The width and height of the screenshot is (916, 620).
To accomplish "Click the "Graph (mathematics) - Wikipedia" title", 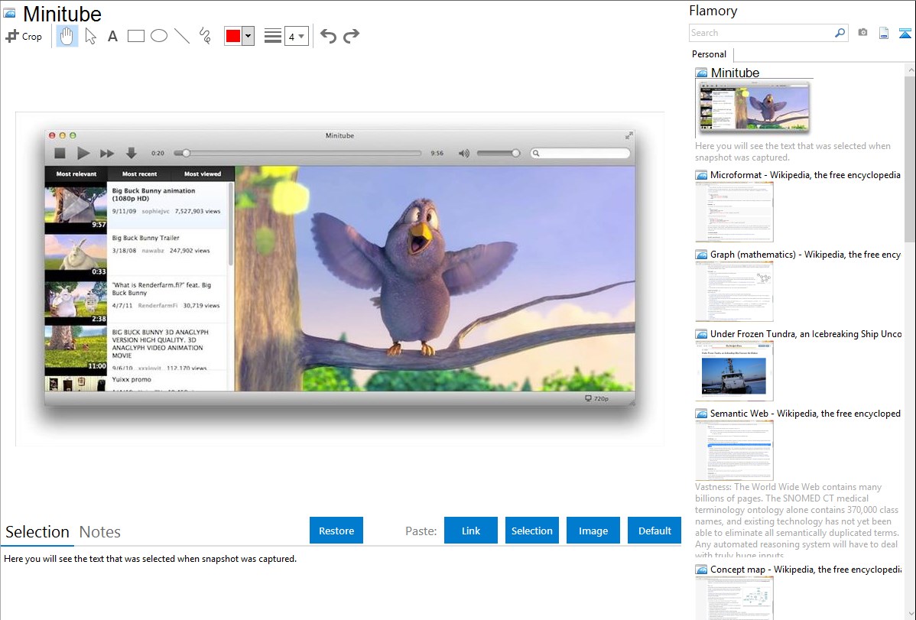I will tap(805, 255).
